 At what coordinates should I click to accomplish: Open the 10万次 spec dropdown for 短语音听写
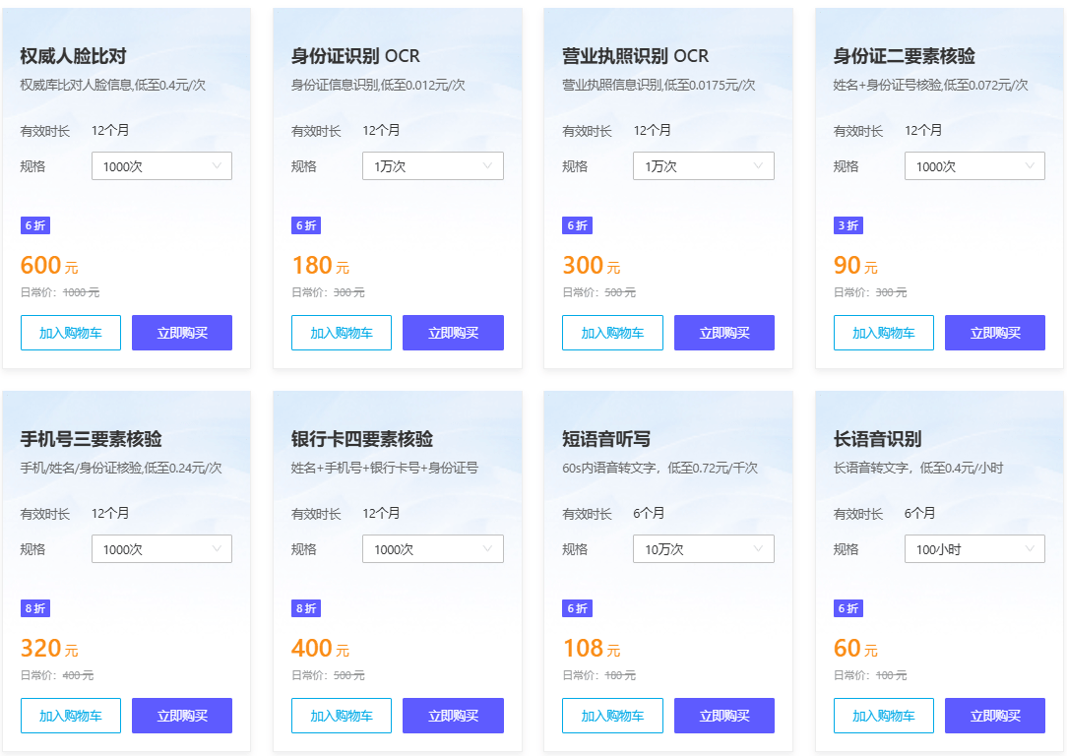click(703, 548)
